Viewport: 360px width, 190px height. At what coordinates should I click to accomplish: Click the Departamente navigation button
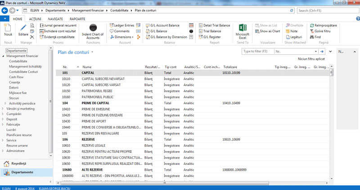[x=26, y=172]
